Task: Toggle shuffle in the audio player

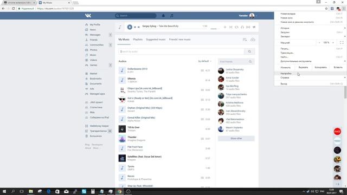Action: pyautogui.click(x=230, y=27)
